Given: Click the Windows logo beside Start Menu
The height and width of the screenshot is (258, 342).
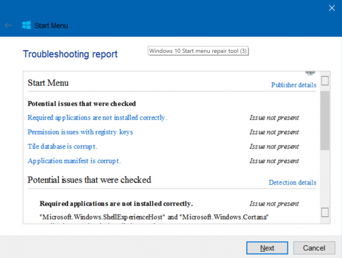Looking at the screenshot, I should [x=26, y=25].
